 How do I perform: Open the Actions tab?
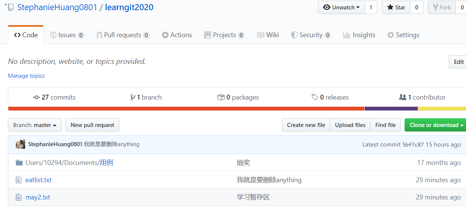pyautogui.click(x=177, y=35)
